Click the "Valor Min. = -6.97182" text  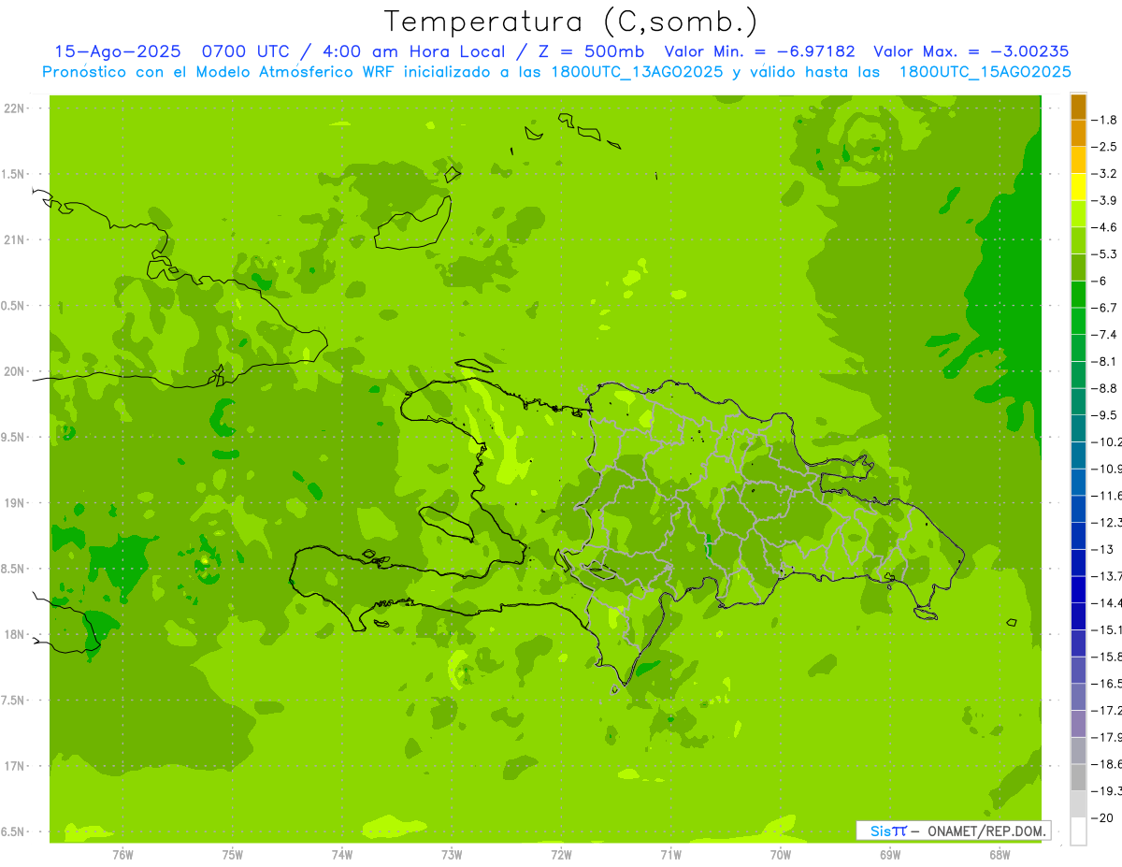click(x=759, y=51)
